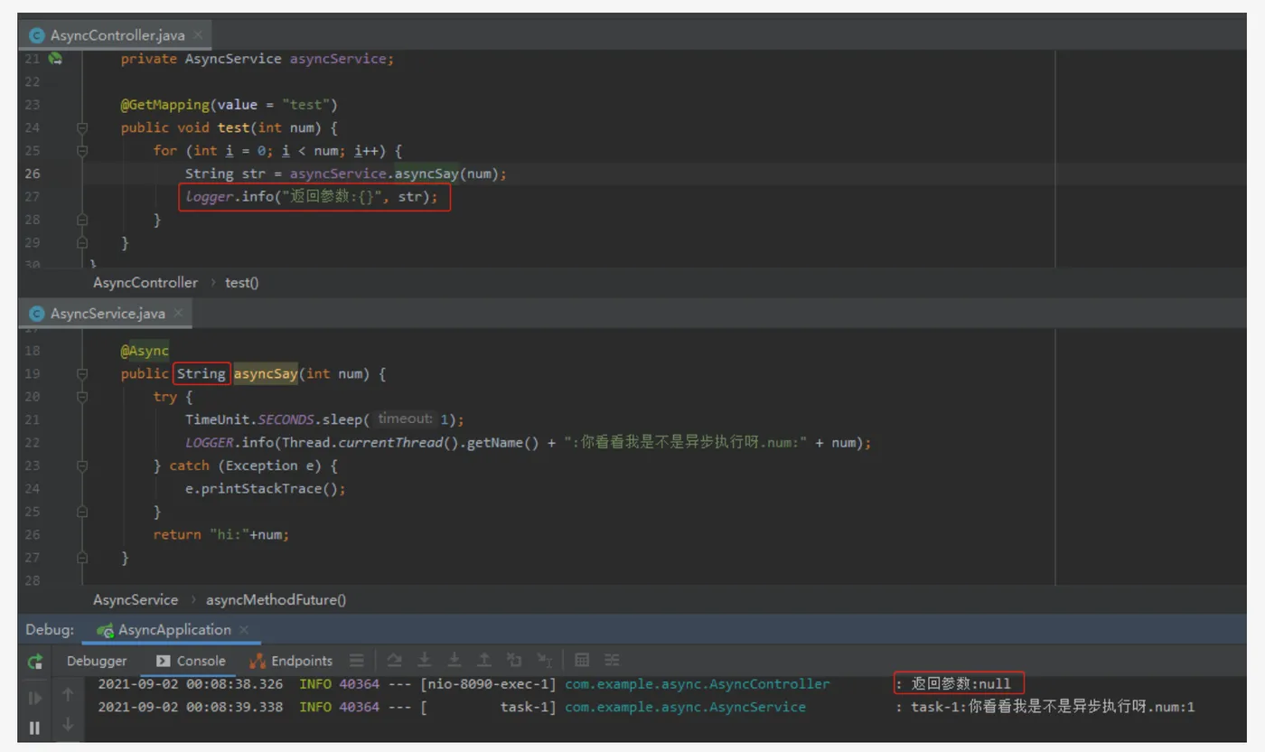Click timestamp 2021-09-02 00:08:38.326 in console
The height and width of the screenshot is (752, 1265).
(190, 684)
